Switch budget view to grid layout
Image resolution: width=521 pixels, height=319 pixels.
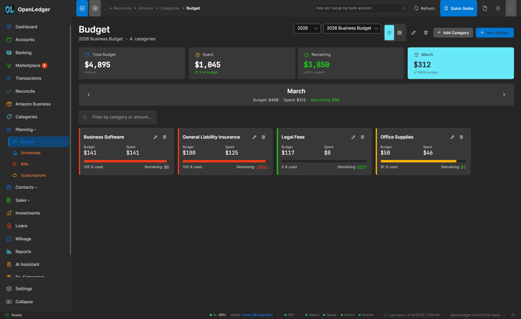click(400, 33)
